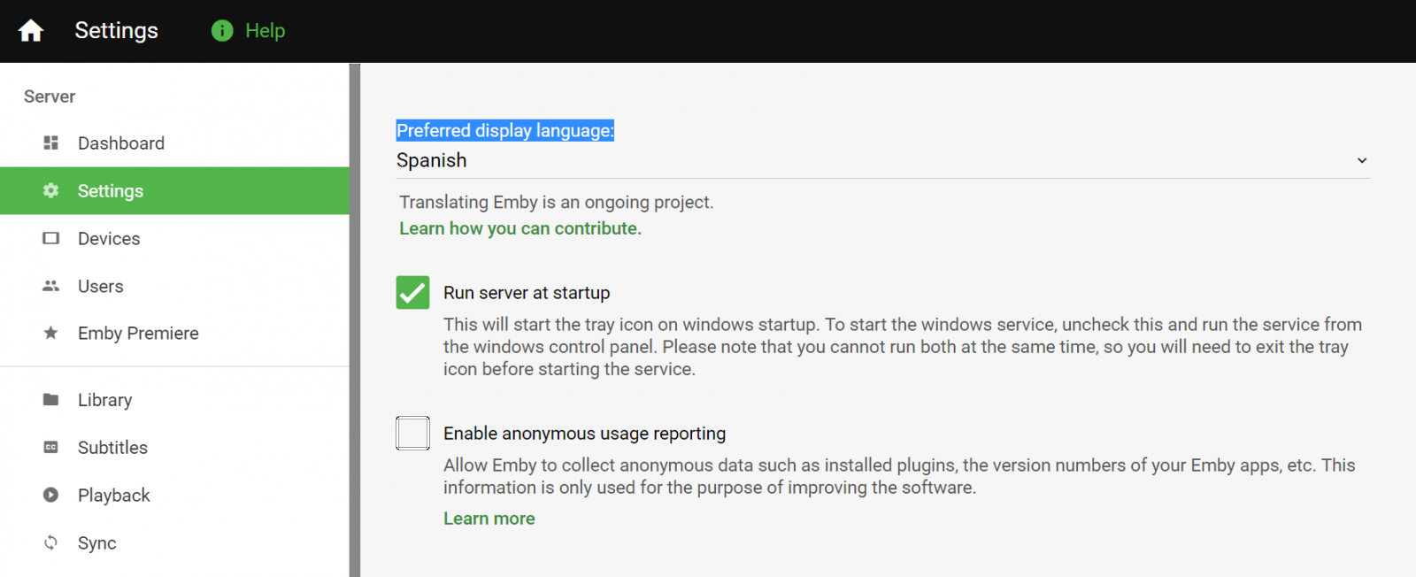Click the Dashboard grid icon
Screen dimensions: 1416x577
point(51,143)
